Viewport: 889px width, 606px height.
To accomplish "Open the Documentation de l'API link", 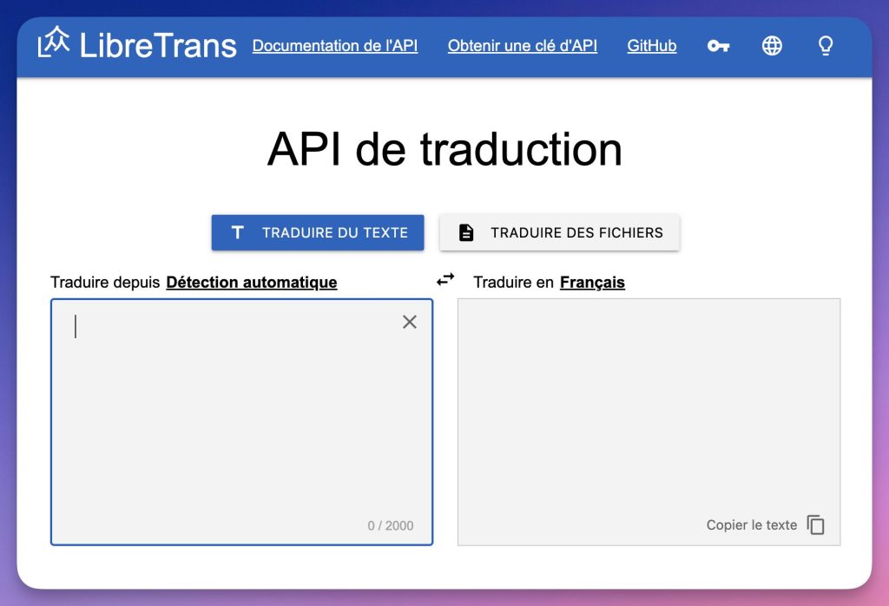I will [334, 46].
